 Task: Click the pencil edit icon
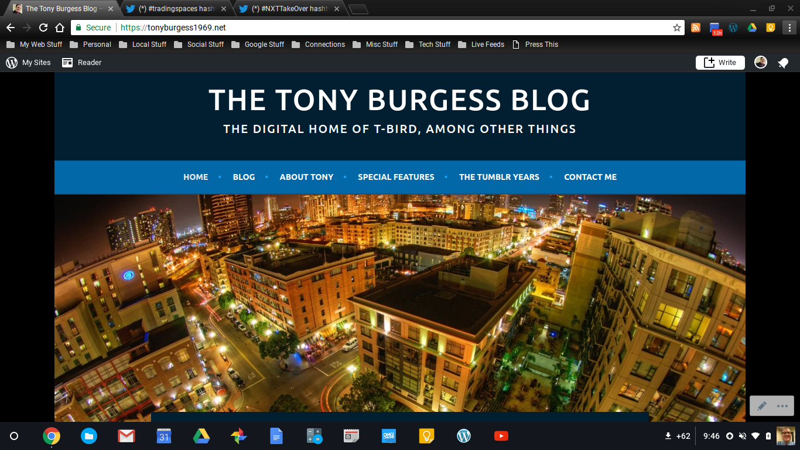click(762, 406)
